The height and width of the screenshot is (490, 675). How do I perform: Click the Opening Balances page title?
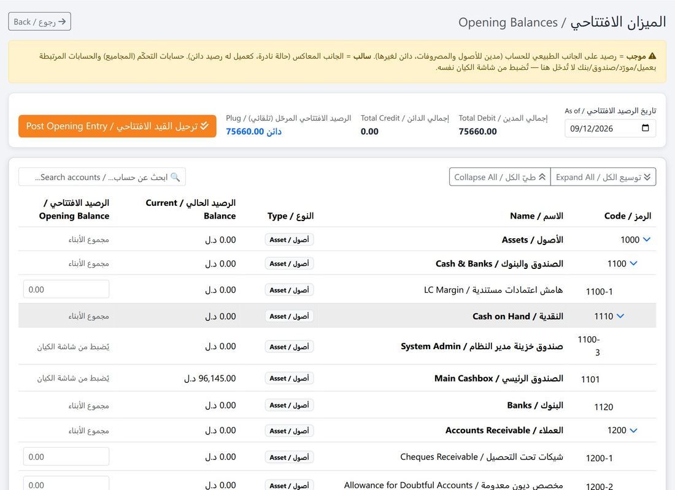(x=562, y=22)
